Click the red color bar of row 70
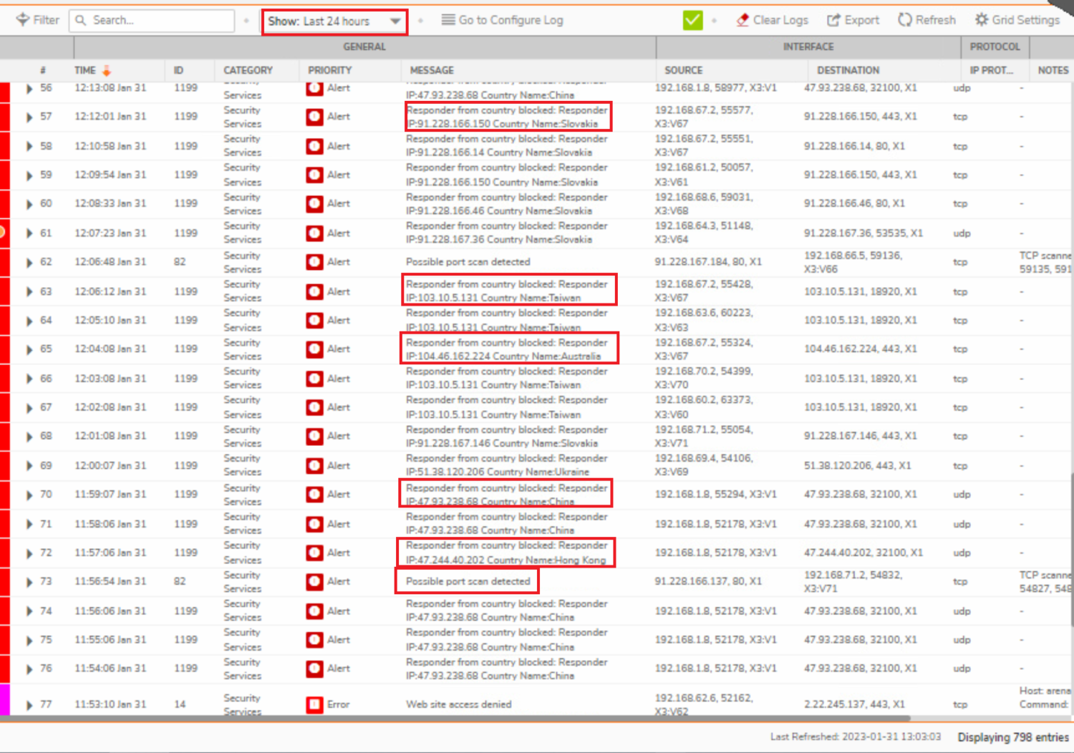Viewport: 1074px width, 753px height. [x=5, y=495]
